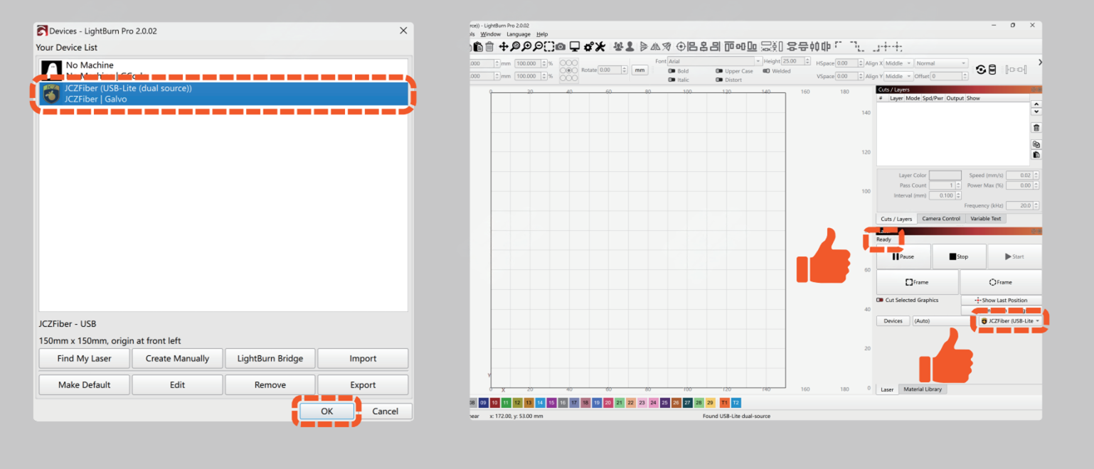1094x469 pixels.
Task: Open device settings wrench-screwdriver icon
Action: coord(600,47)
